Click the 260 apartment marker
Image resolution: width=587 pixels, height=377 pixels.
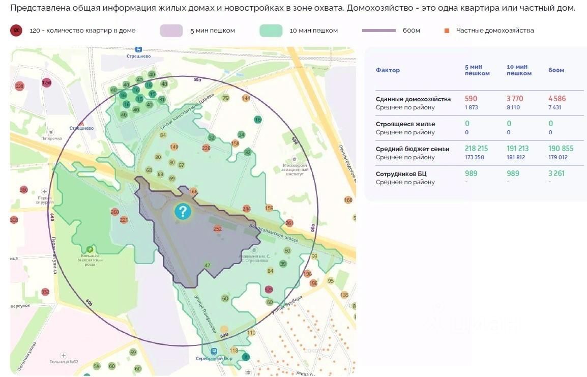tap(114, 212)
